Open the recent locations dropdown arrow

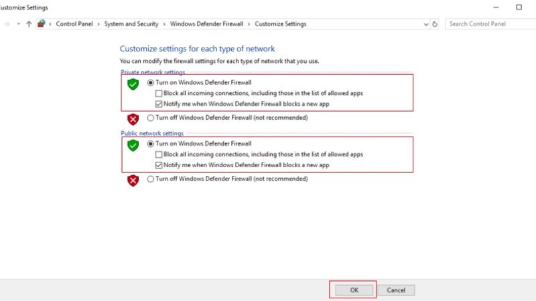[x=18, y=24]
